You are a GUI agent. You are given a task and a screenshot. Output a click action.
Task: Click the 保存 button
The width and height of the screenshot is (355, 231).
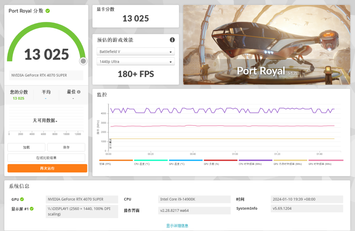click(x=66, y=147)
